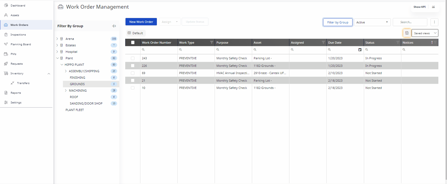Screen dimensions: 447x184
Task: Collapse the HIPPO PLANT node
Action: point(62,65)
